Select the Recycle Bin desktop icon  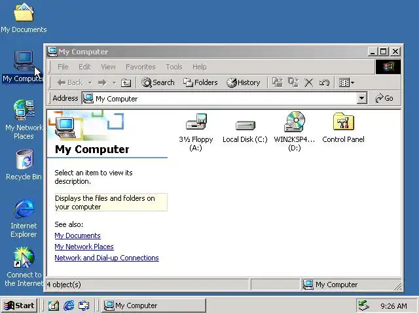click(x=24, y=165)
